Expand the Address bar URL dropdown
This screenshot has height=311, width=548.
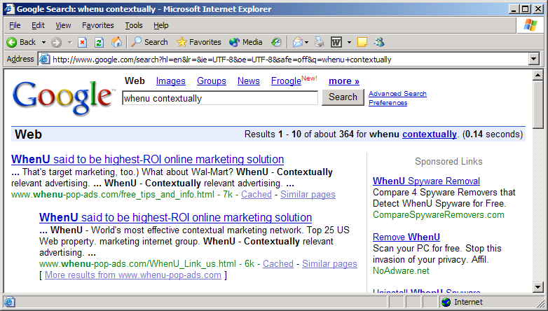[x=534, y=59]
